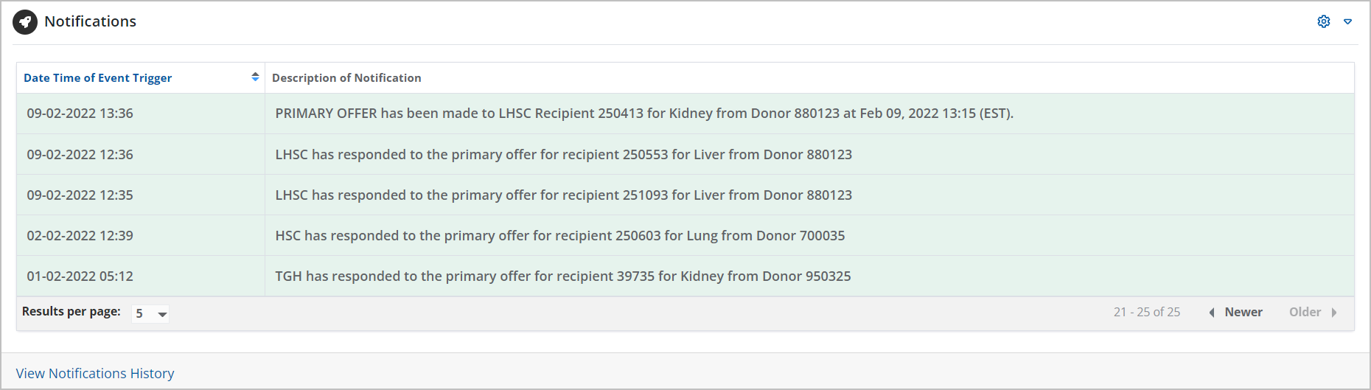
Task: Click the Notifications panel title
Action: 90,22
